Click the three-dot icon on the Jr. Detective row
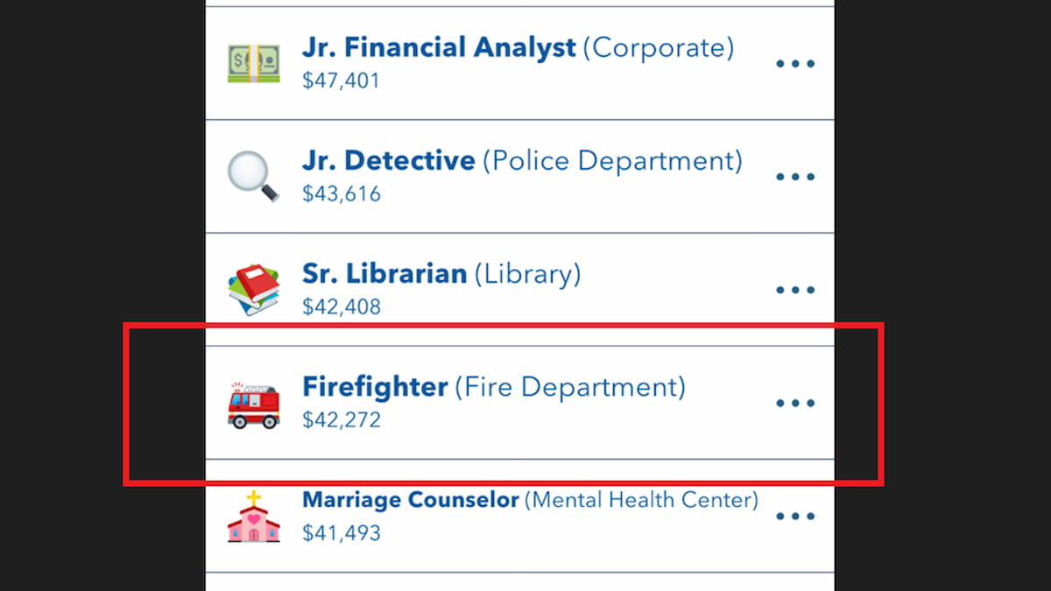The height and width of the screenshot is (591, 1051). point(794,176)
